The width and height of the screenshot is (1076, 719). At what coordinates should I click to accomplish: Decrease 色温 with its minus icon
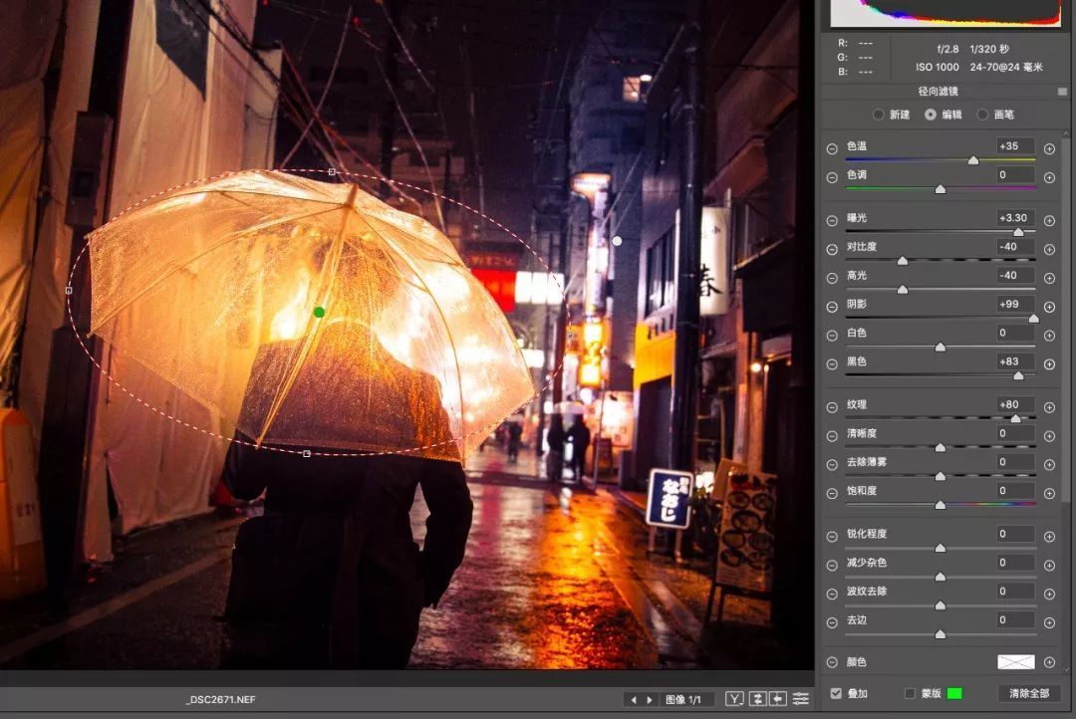pos(832,148)
